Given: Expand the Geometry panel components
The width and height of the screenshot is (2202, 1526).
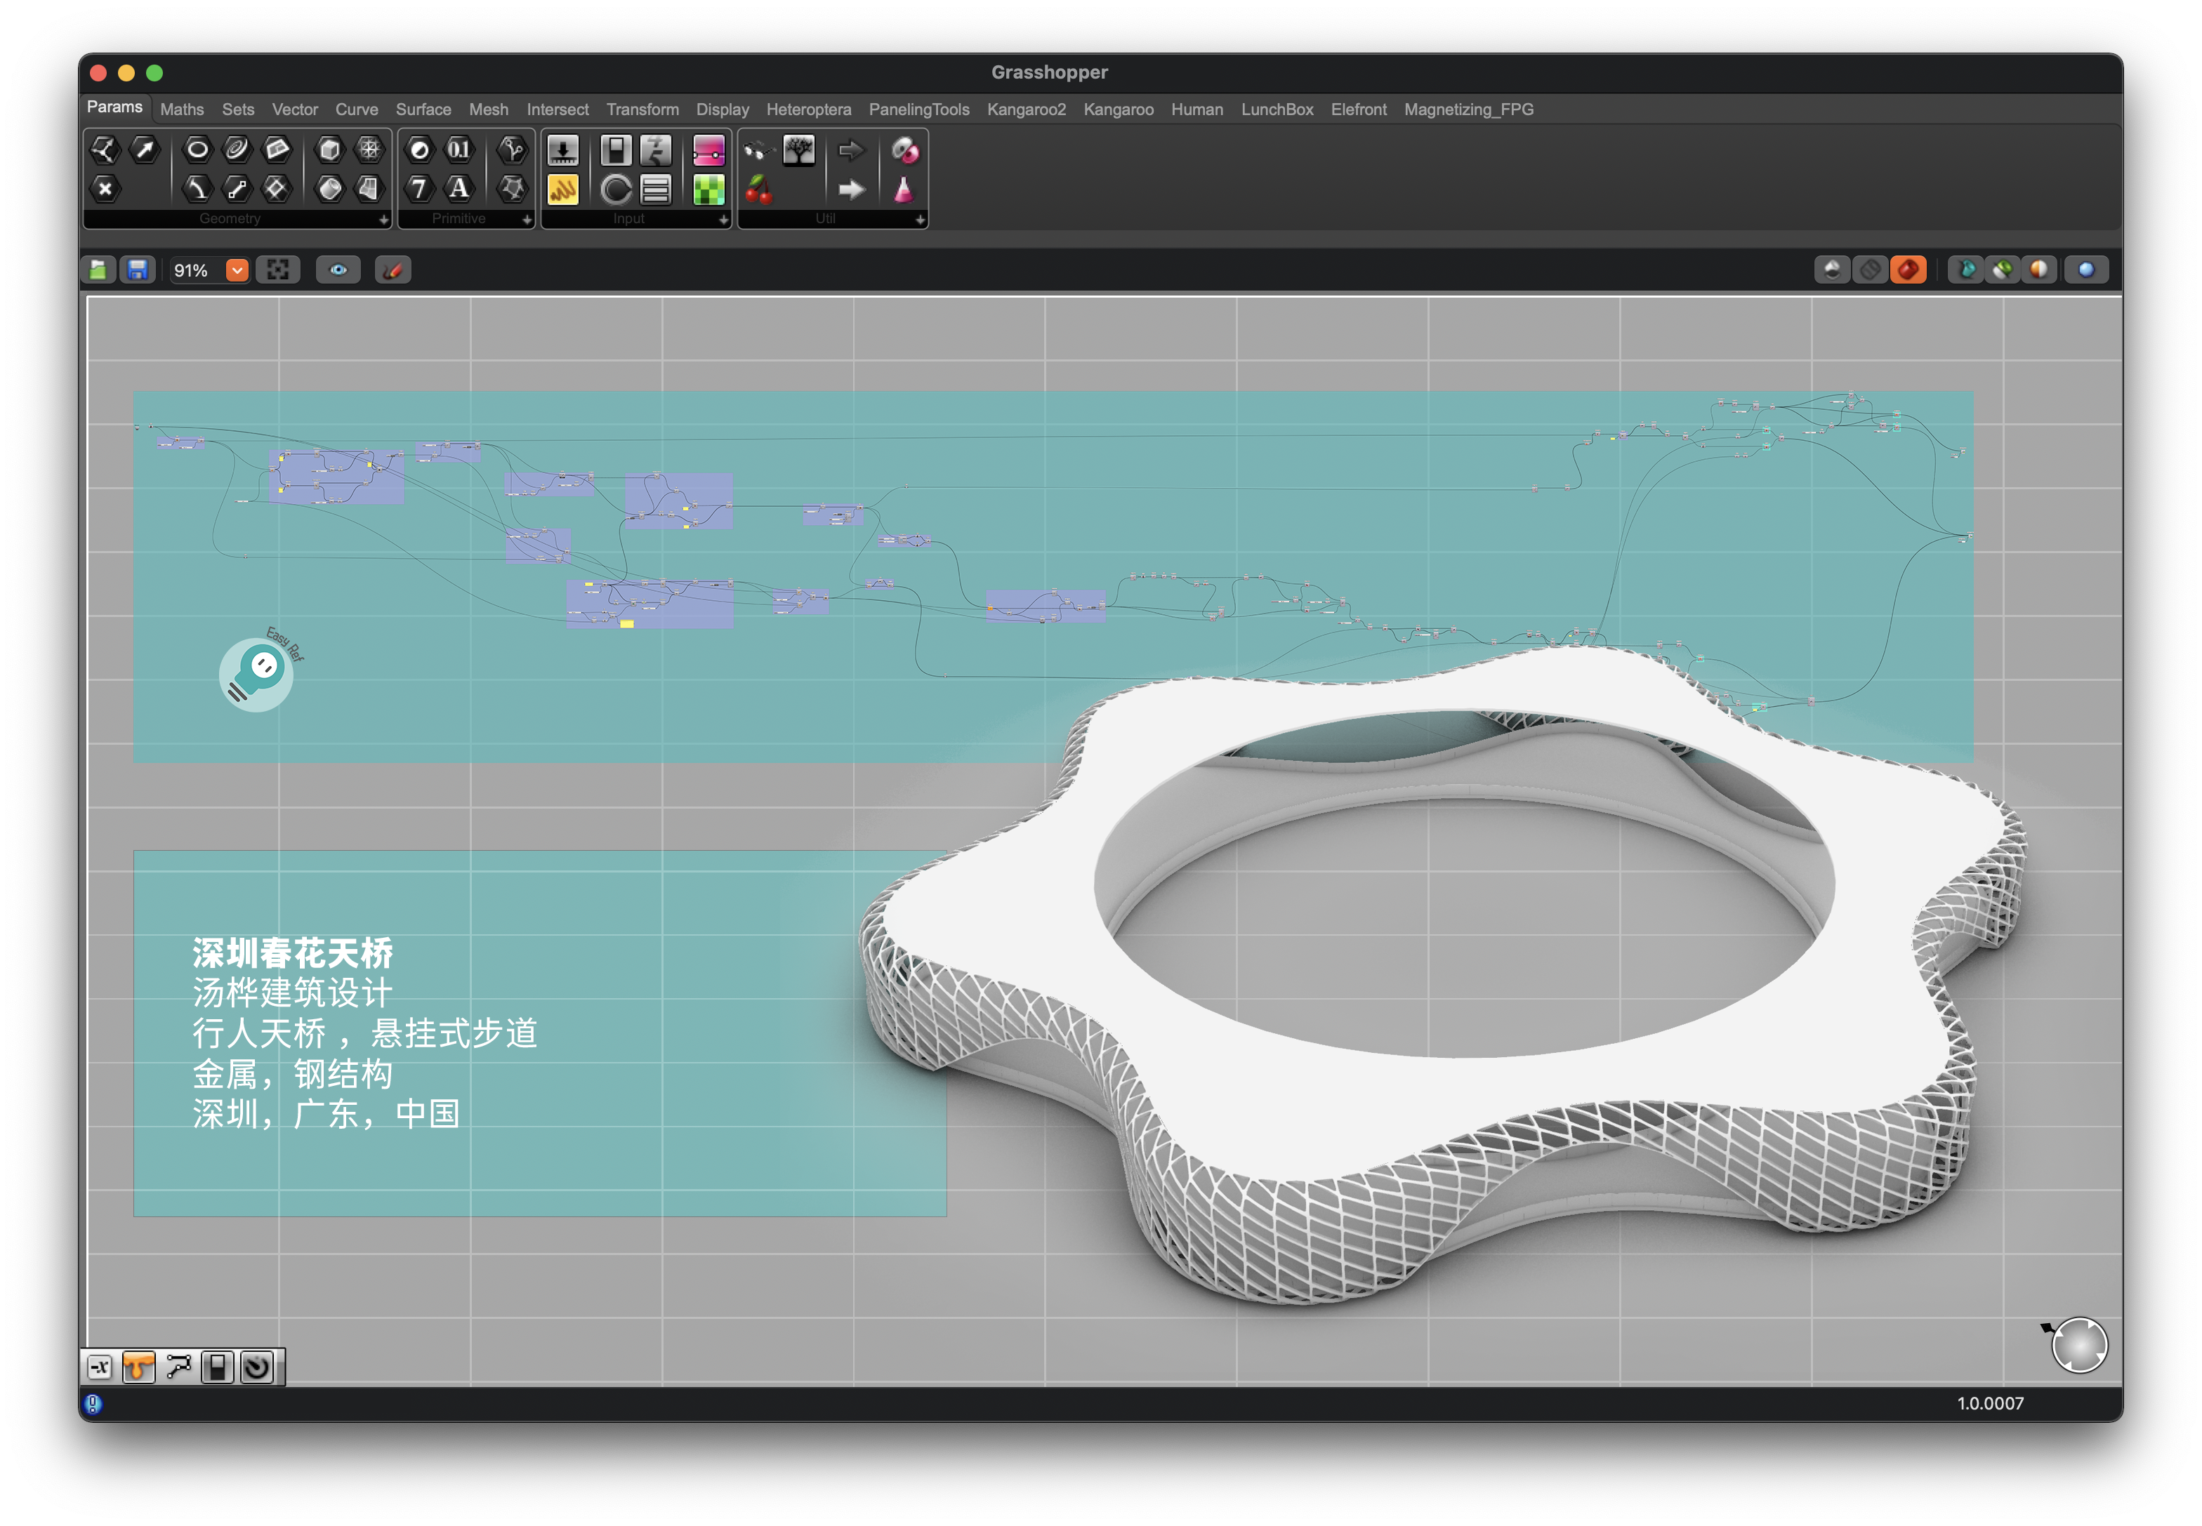Looking at the screenshot, I should [383, 220].
